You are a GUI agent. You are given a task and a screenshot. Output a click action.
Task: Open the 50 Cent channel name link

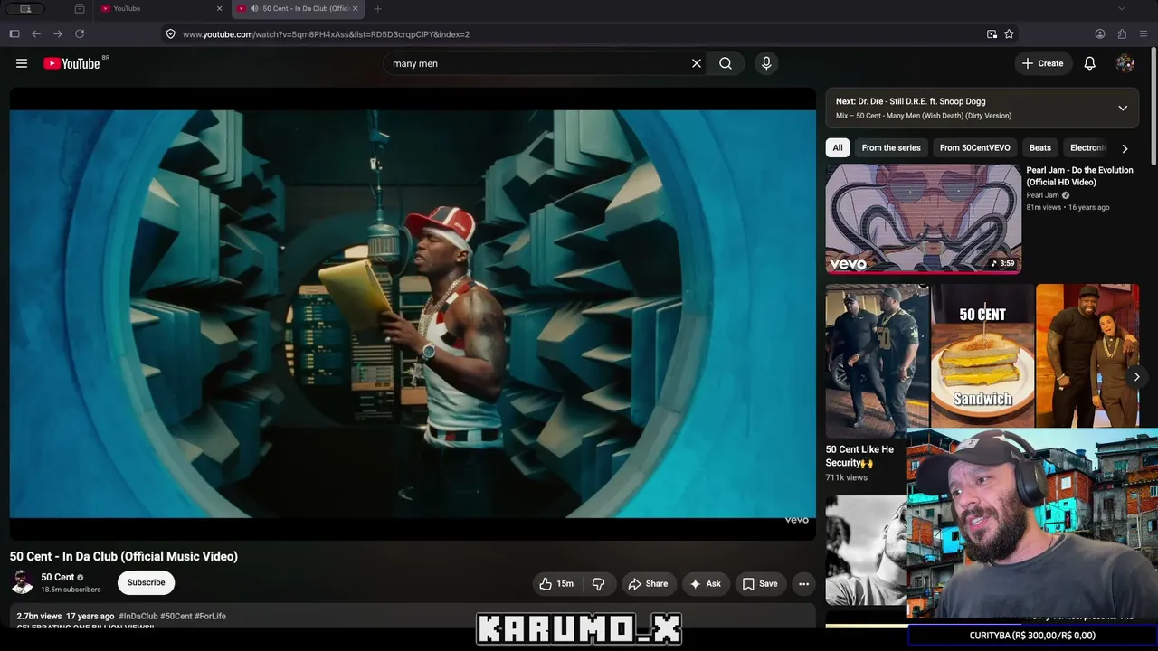click(58, 577)
